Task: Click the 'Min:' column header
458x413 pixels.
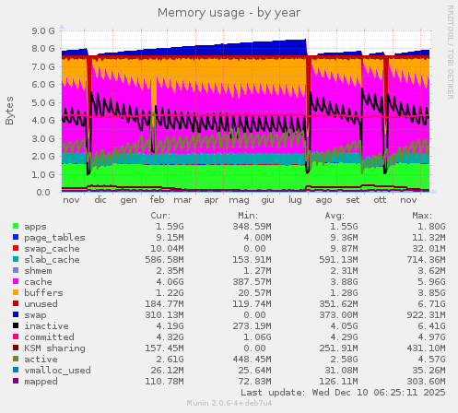Action: pyautogui.click(x=248, y=216)
